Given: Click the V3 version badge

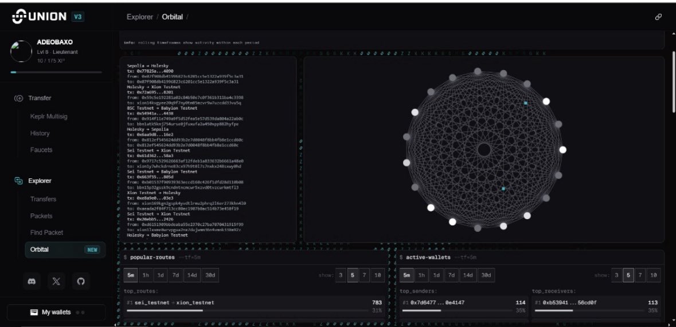Looking at the screenshot, I should coord(78,17).
